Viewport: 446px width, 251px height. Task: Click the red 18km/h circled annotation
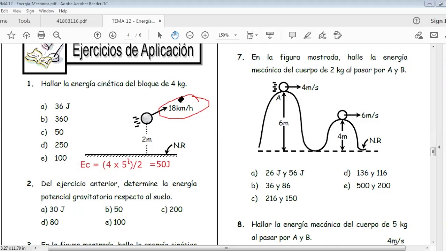[184, 107]
